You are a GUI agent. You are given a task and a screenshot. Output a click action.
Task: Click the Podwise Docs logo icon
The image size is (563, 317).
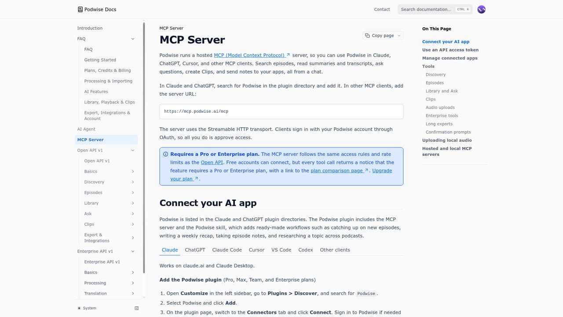click(80, 9)
